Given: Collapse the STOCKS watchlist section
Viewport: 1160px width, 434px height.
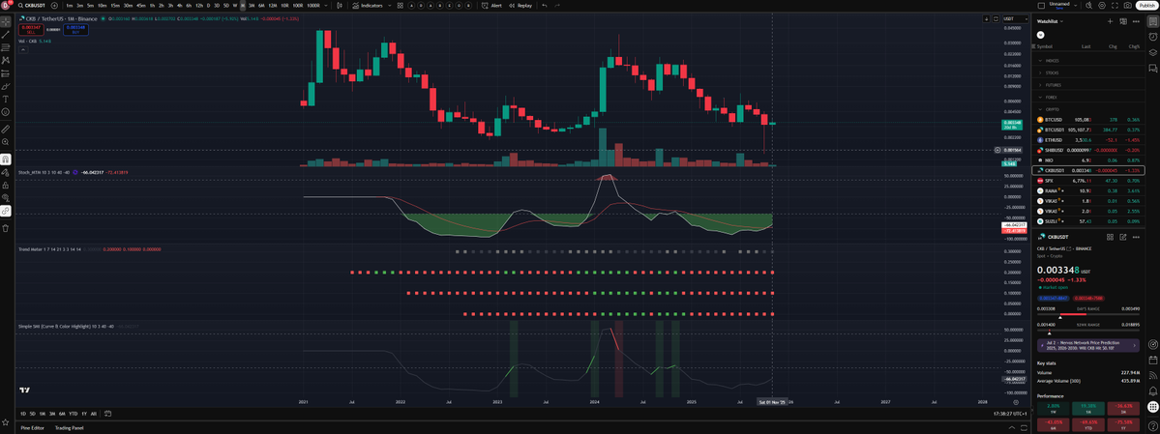Looking at the screenshot, I should (1041, 73).
